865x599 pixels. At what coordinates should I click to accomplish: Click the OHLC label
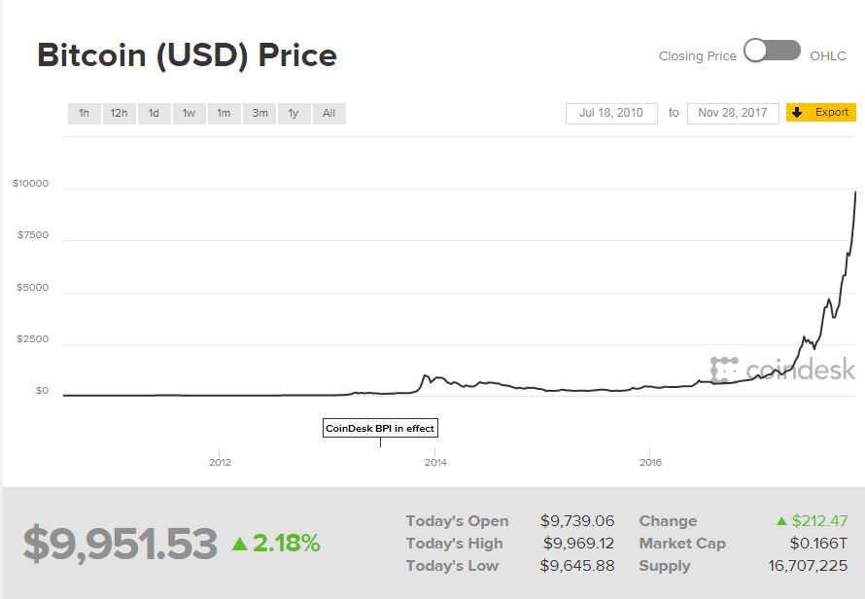coord(828,56)
